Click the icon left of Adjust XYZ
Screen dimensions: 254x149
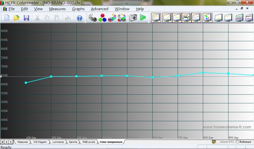click(x=214, y=142)
